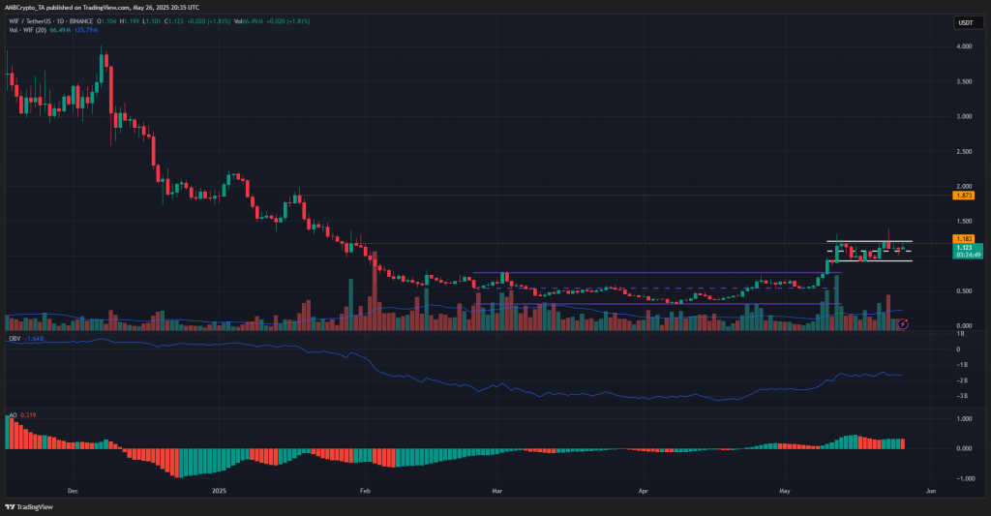
Task: Click the -2B label on OBV axis
Action: coord(962,380)
